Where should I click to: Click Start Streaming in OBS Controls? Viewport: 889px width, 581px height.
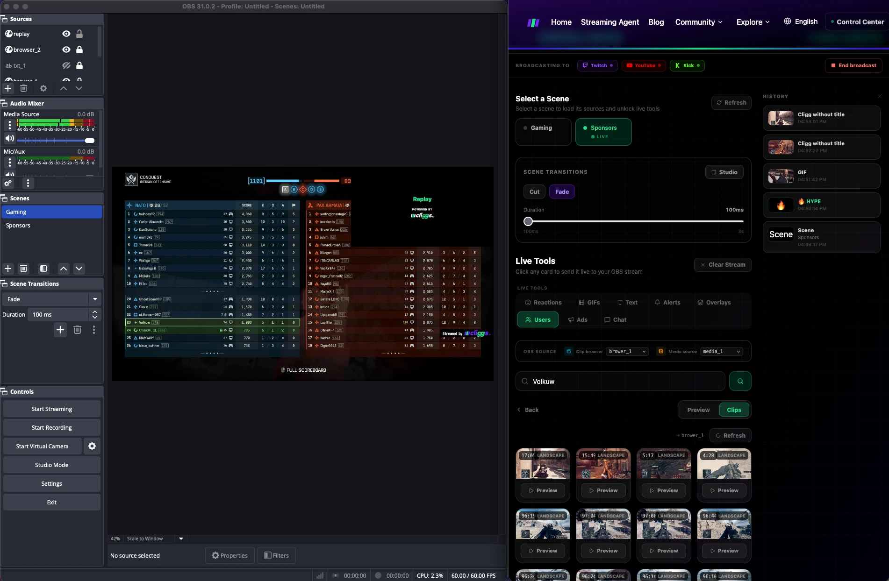(x=51, y=409)
